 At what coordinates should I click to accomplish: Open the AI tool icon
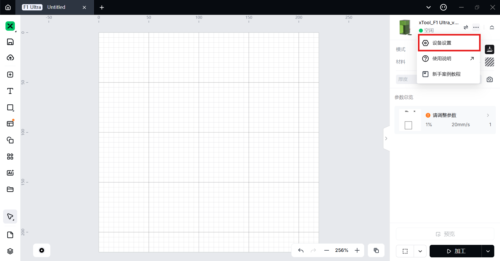10,173
